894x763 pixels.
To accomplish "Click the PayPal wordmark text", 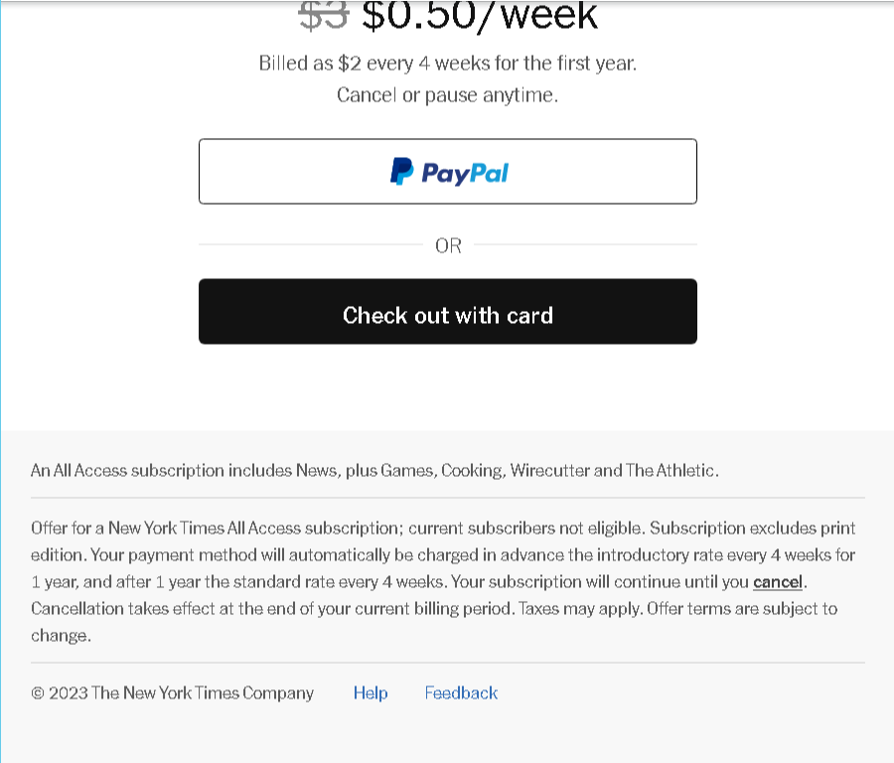I will 465,173.
